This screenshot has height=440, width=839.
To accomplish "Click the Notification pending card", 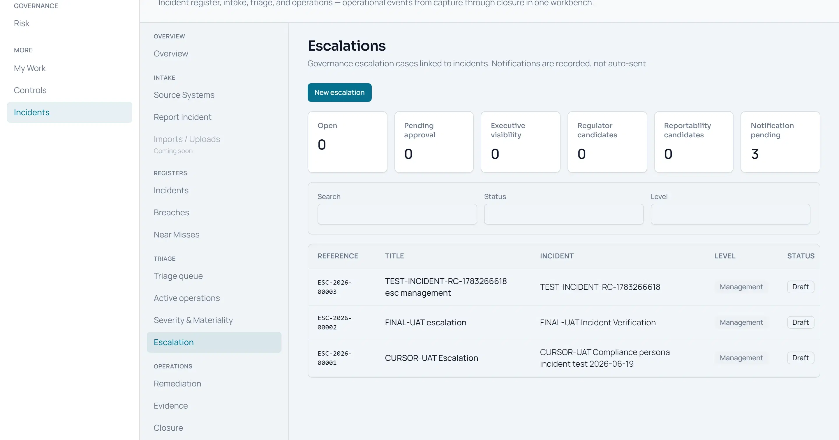I will pos(780,142).
